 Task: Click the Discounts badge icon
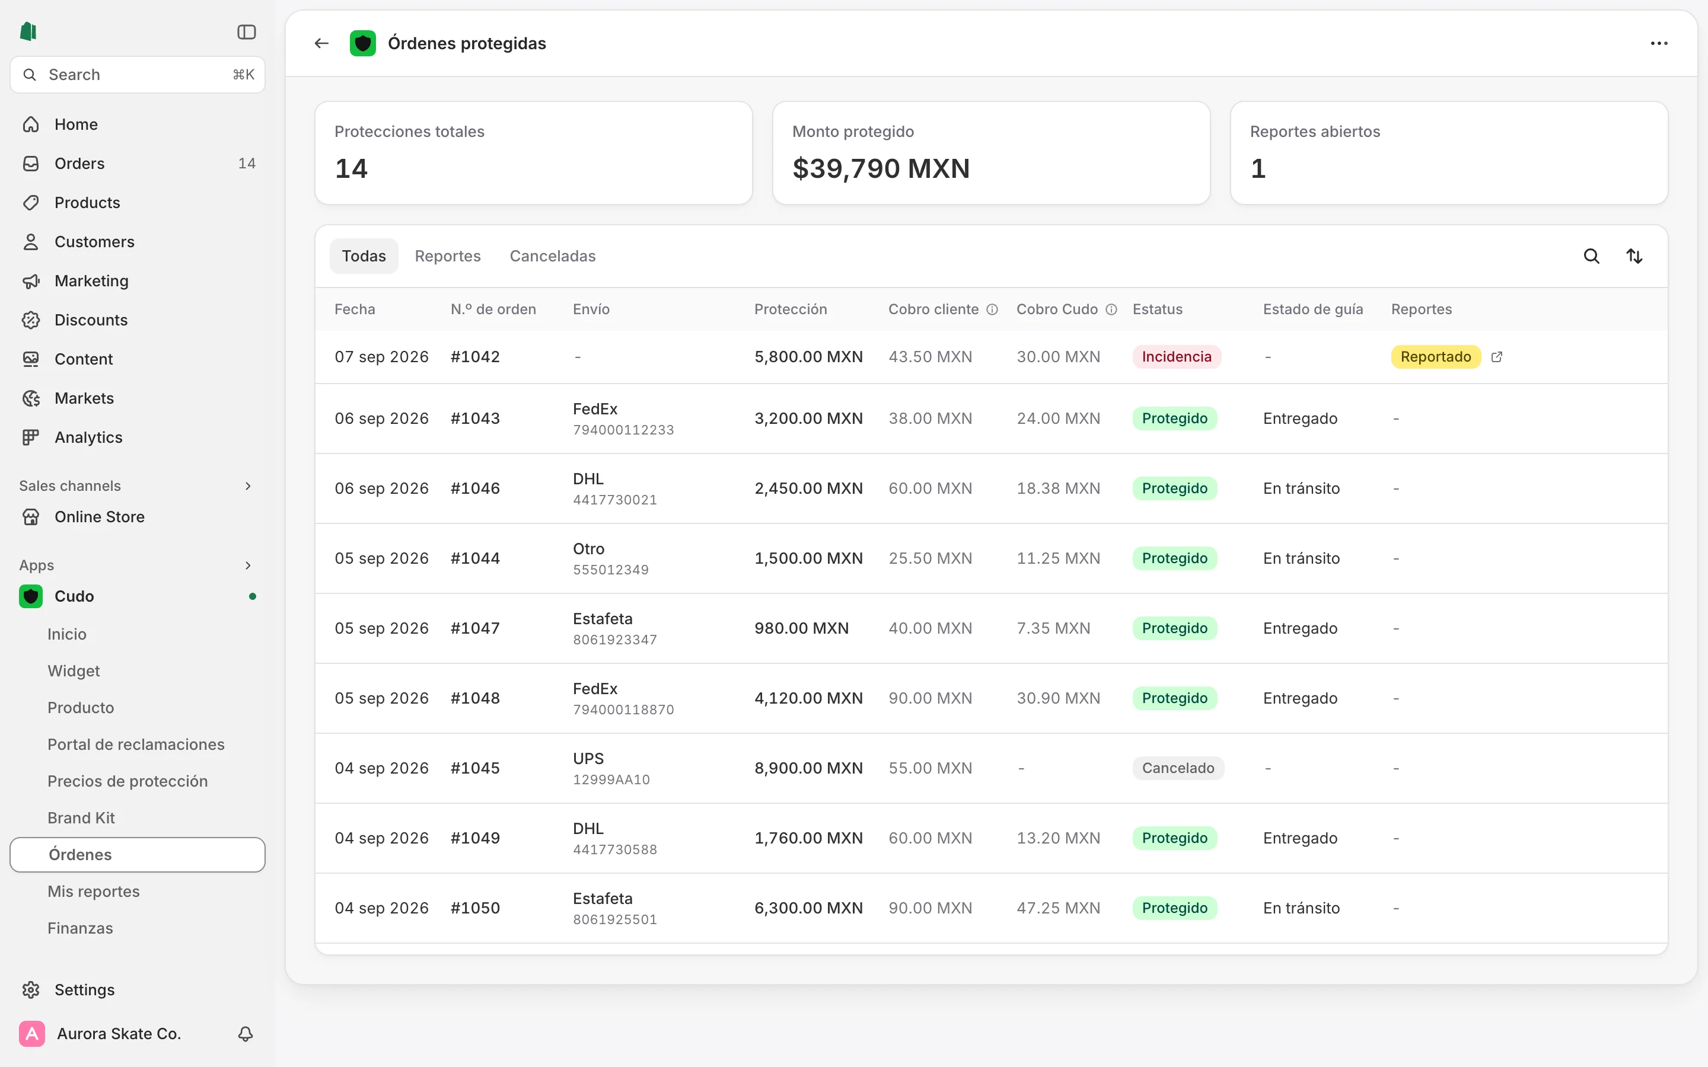point(30,320)
